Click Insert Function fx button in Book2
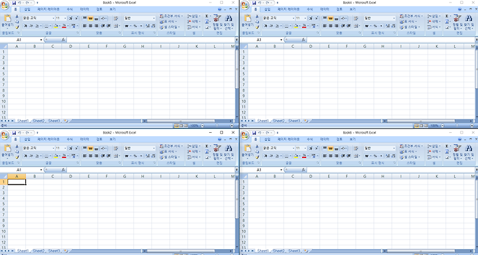The image size is (478, 255). [63, 169]
